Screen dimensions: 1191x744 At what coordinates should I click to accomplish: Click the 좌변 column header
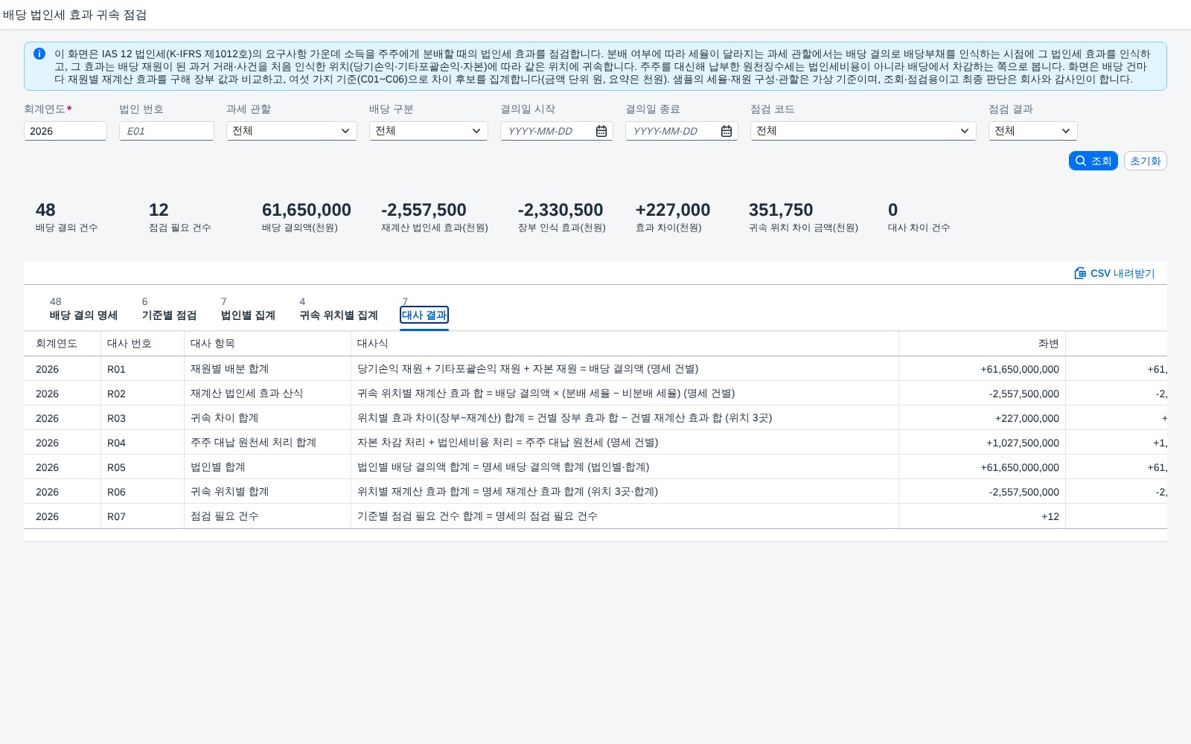[x=982, y=343]
